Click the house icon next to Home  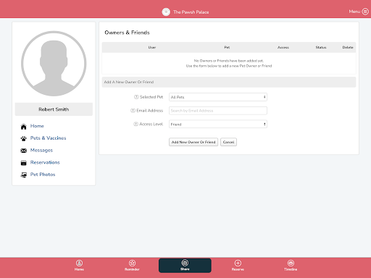tap(23, 127)
